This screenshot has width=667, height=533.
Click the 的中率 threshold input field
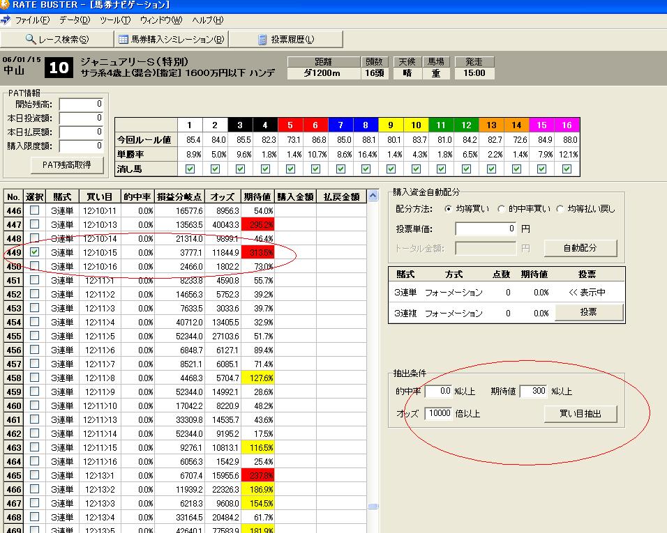pos(439,391)
